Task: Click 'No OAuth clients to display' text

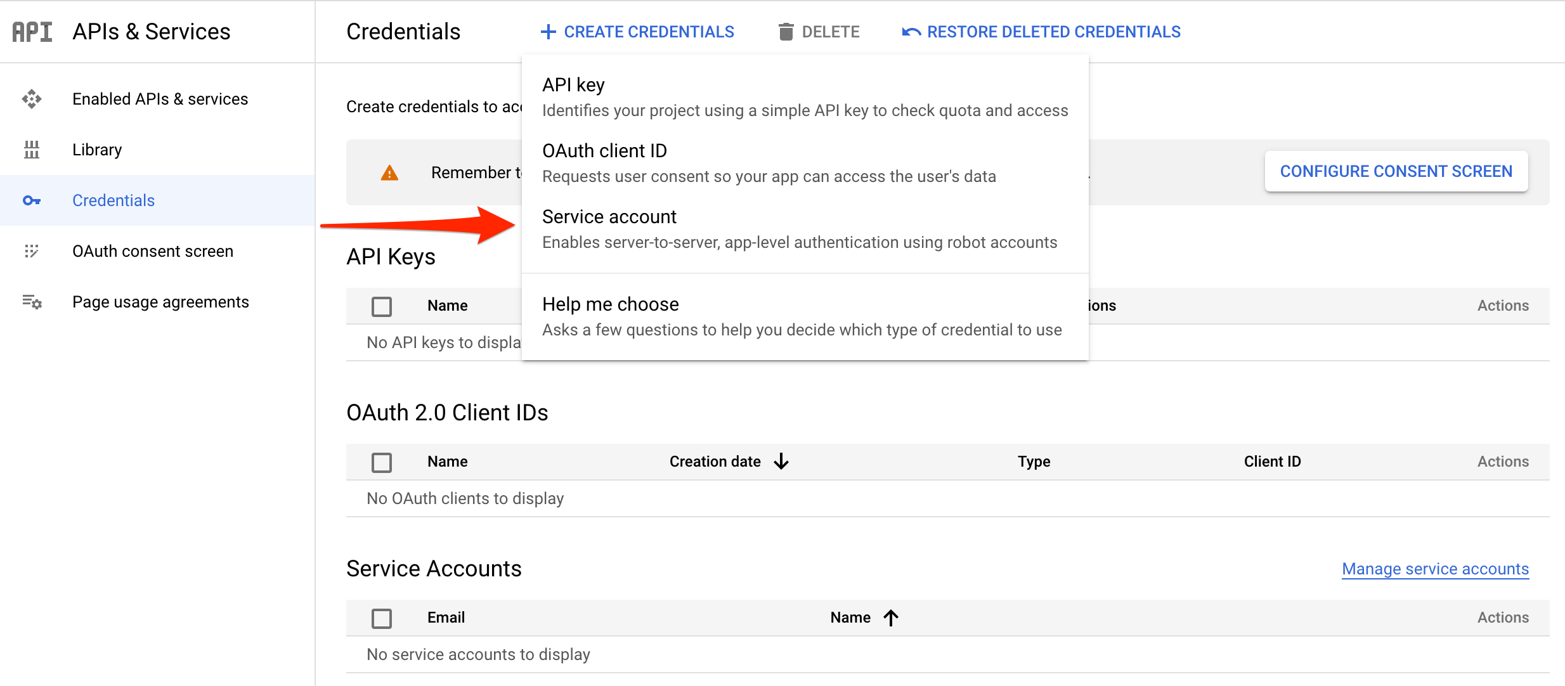Action: pyautogui.click(x=465, y=498)
